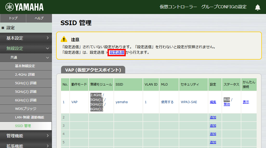This screenshot has width=266, height=148.
Task: Click the VAP (仮想アクセスポイント) section tab
Action: [x=93, y=70]
